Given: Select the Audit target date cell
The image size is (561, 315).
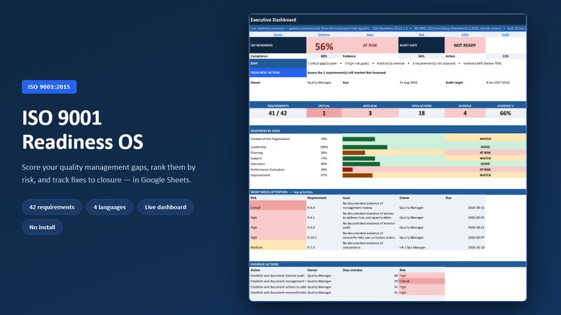Looking at the screenshot, I should coord(506,83).
